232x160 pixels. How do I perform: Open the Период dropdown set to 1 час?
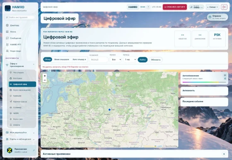click(130, 59)
